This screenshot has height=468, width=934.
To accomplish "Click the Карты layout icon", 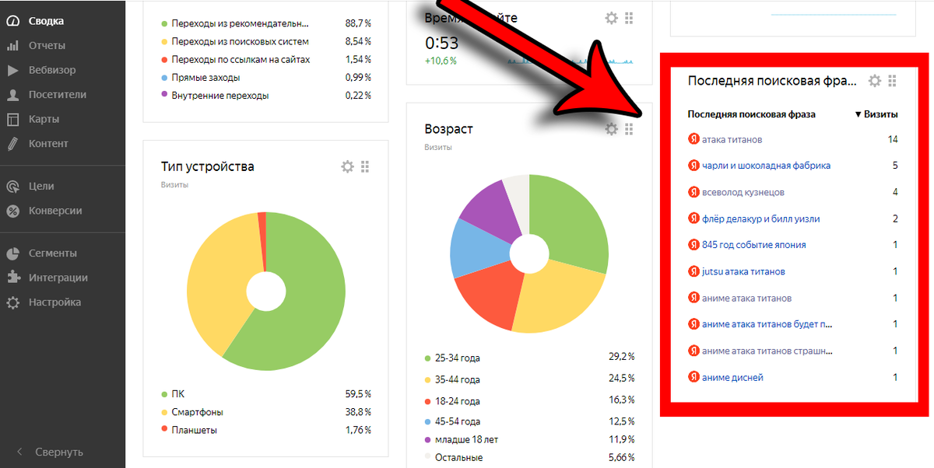I will click(12, 119).
